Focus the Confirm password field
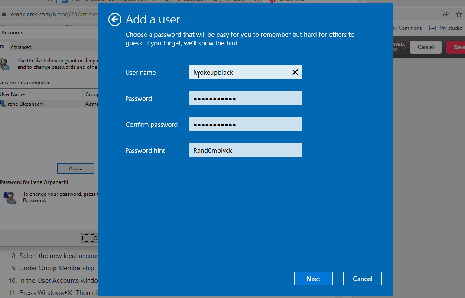Screen dimensions: 465x298 coord(245,125)
